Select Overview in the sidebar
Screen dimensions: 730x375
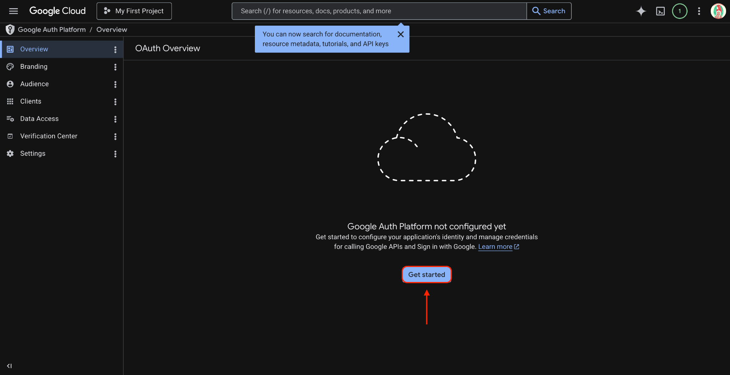coord(61,49)
